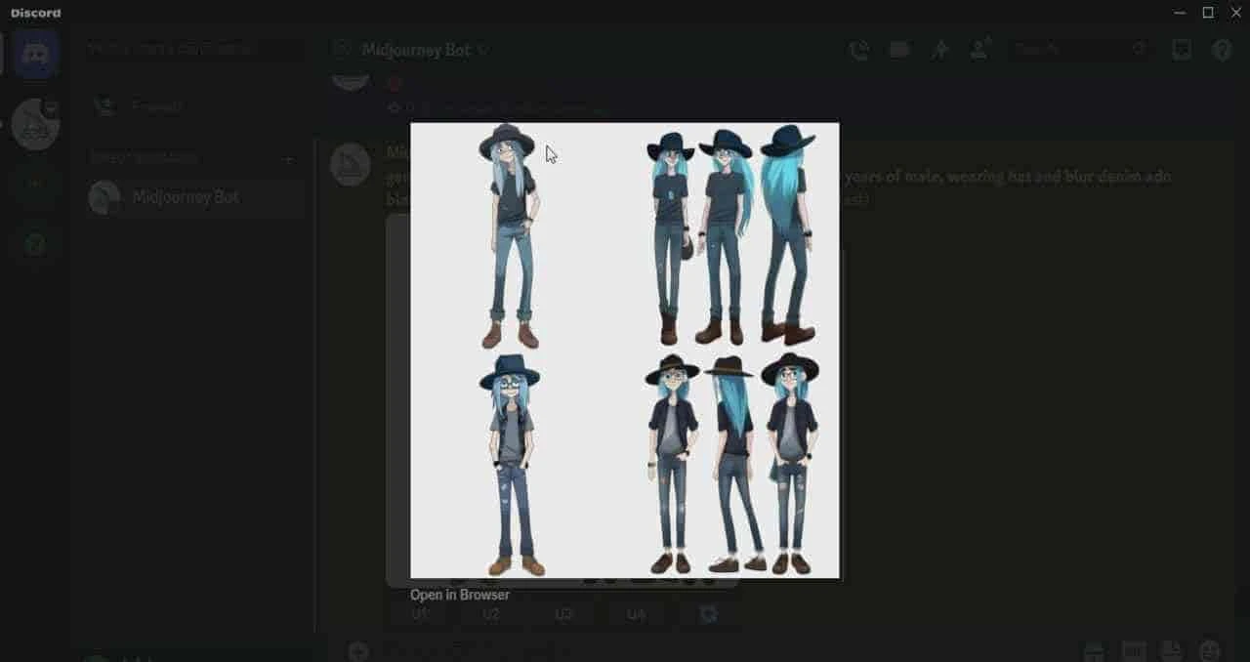This screenshot has width=1250, height=662.
Task: Open the gift icon in message bar
Action: pyautogui.click(x=1095, y=650)
